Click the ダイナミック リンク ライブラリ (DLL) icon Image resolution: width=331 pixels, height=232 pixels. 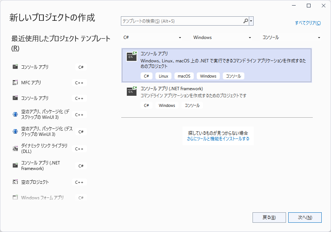[15, 149]
